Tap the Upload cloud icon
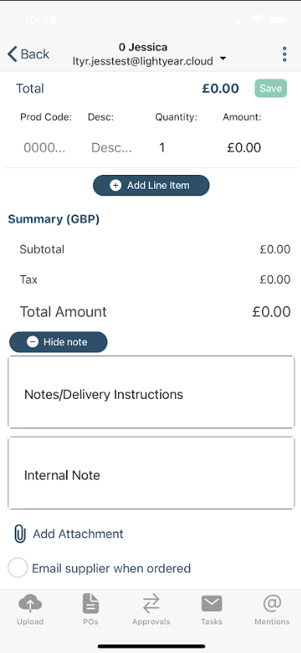Image resolution: width=301 pixels, height=653 pixels. (x=30, y=603)
